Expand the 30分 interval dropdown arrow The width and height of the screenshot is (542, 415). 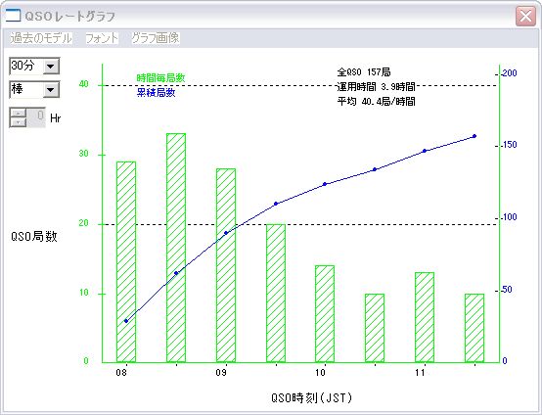pyautogui.click(x=51, y=66)
